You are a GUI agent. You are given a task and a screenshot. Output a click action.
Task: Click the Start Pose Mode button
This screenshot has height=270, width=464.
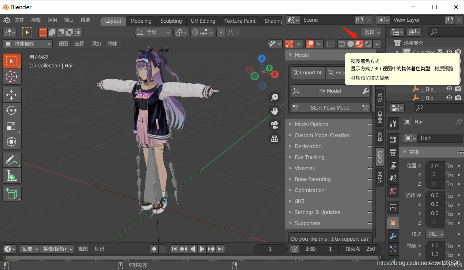[x=326, y=108]
